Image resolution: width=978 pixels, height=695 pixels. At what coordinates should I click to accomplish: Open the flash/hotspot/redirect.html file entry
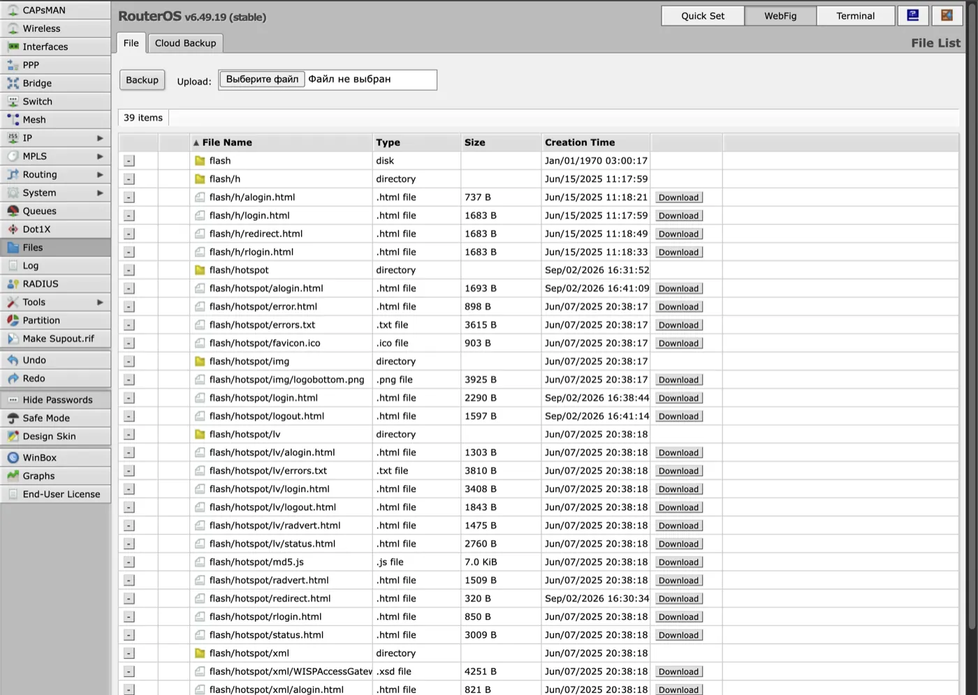(270, 598)
